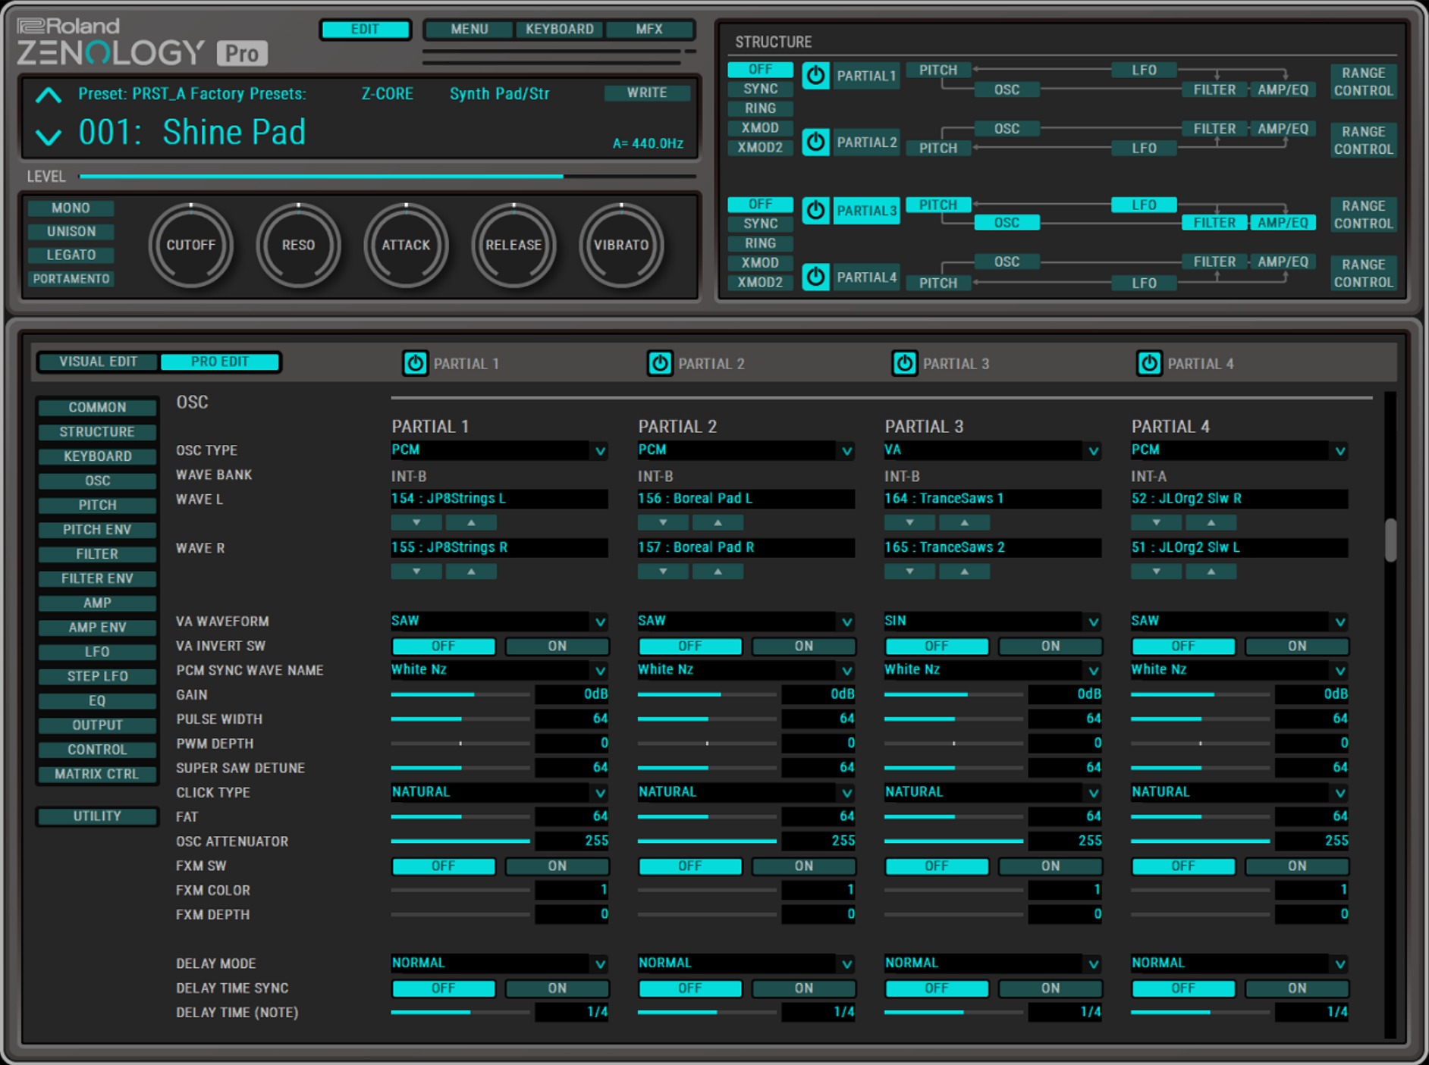Open Partial 2 Delay Mode dropdown
1429x1065 pixels.
pyautogui.click(x=746, y=963)
